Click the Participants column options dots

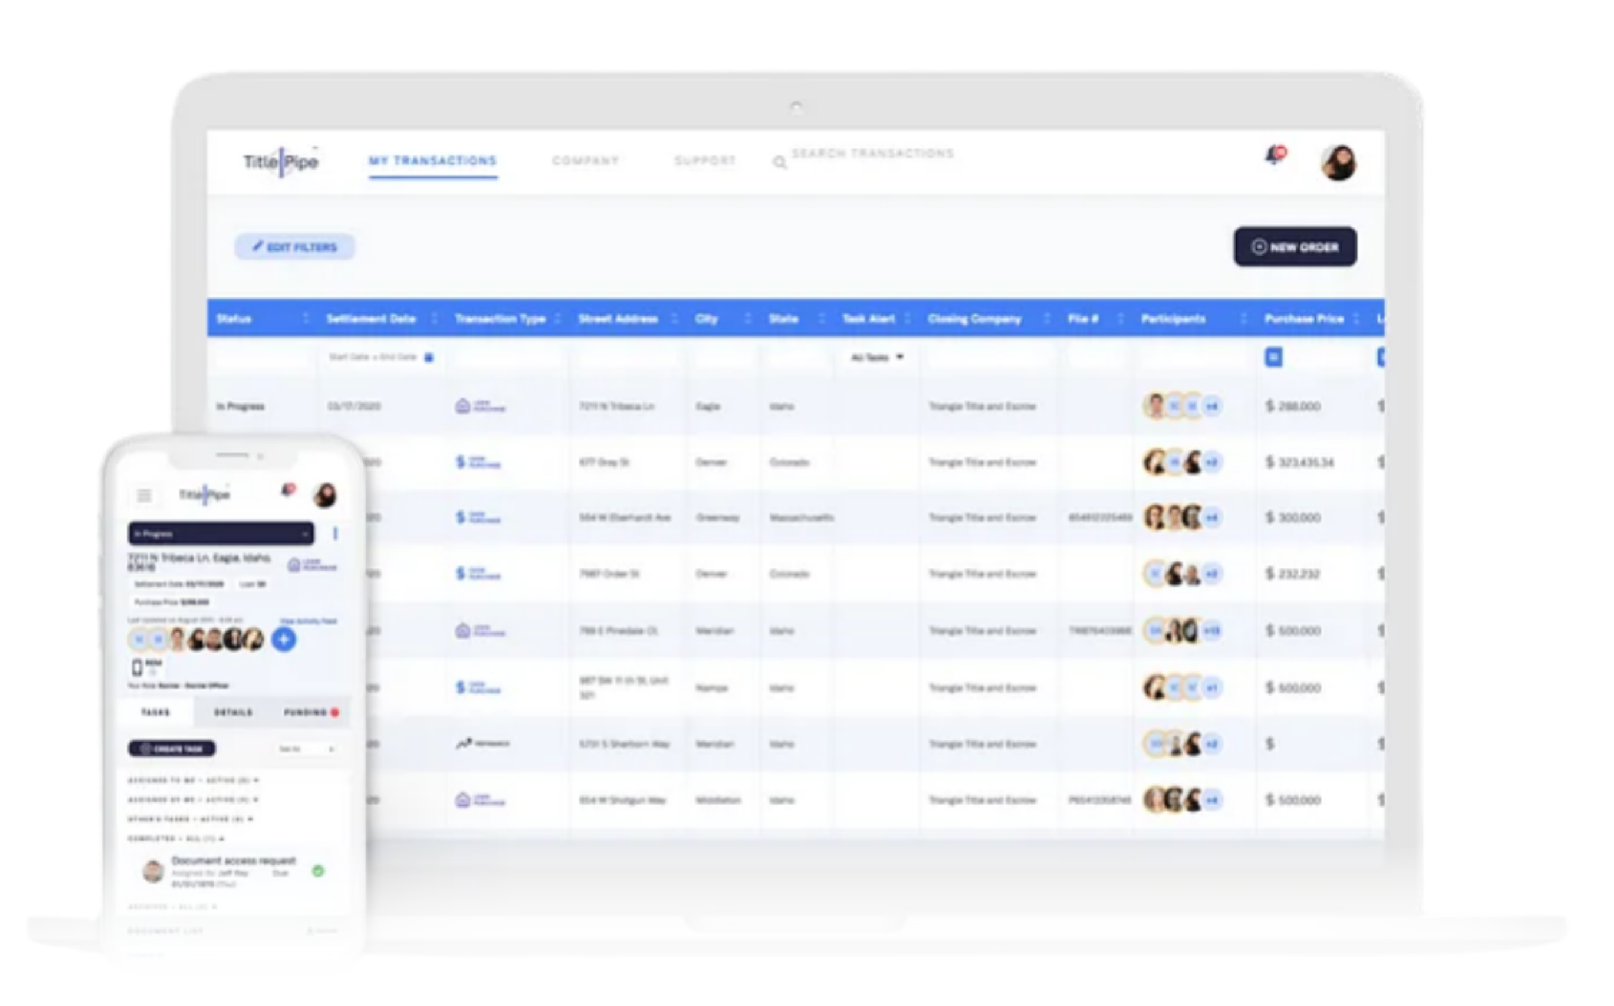1243,319
